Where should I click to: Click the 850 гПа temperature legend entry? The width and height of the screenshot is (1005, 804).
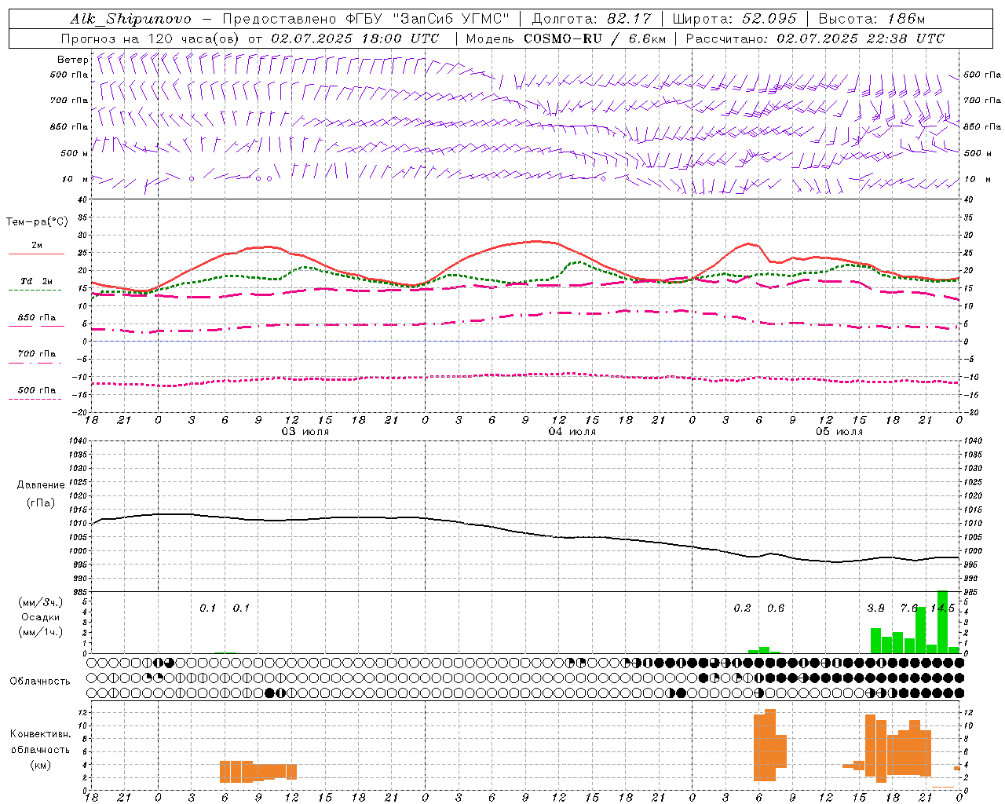point(36,318)
